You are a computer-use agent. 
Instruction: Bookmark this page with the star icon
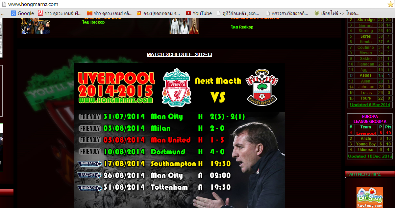click(390, 4)
